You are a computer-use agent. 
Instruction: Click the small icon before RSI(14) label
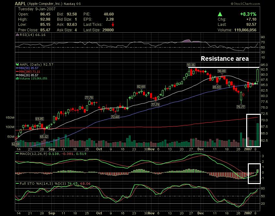point(17,35)
